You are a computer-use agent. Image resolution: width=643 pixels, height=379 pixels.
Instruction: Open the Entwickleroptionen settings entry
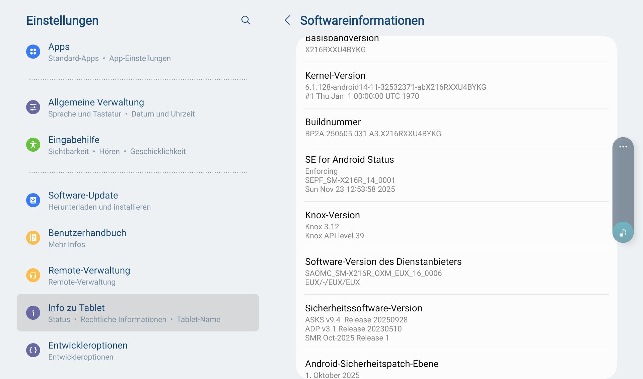pyautogui.click(x=88, y=350)
